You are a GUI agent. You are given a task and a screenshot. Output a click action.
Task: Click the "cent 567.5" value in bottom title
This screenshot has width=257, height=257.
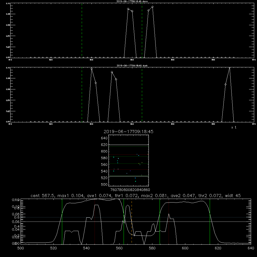point(42,196)
